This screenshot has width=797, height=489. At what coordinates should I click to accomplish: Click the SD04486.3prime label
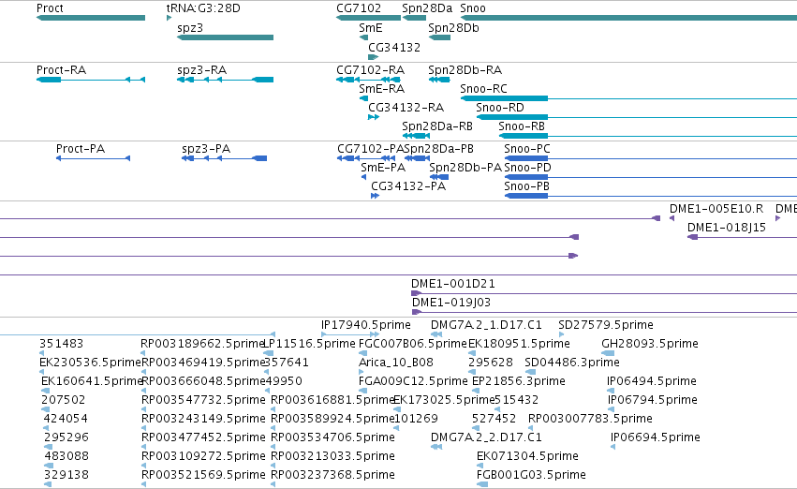572,362
